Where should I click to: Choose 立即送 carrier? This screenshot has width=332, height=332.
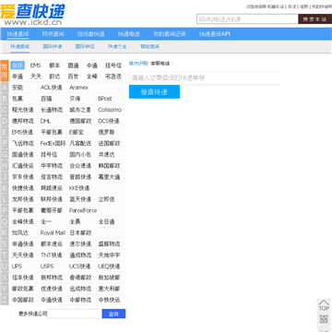pos(106,199)
